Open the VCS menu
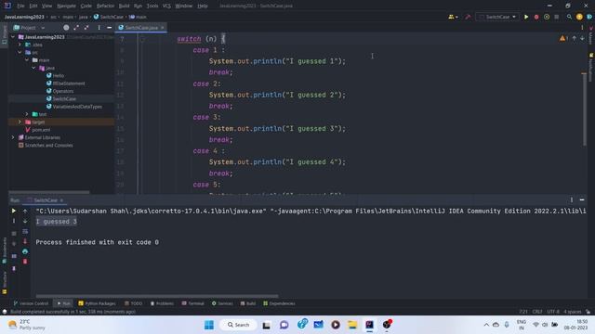This screenshot has width=595, height=334. coord(166,6)
